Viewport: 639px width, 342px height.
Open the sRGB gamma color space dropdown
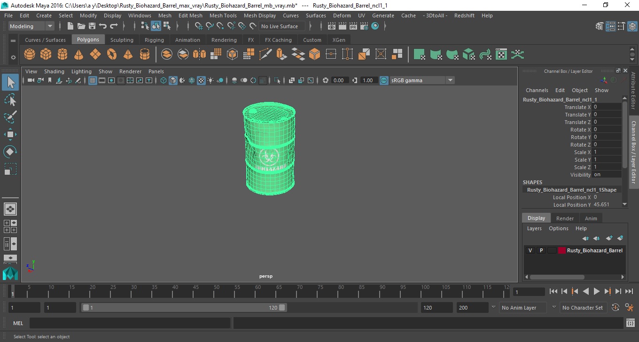point(422,80)
